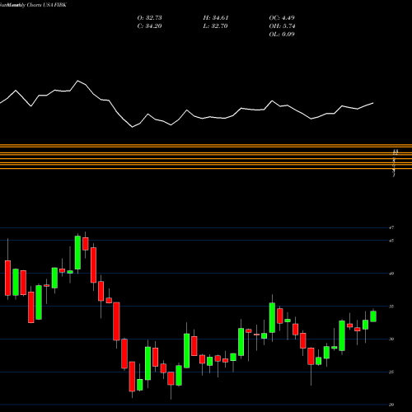
Task: Select the high value 'H: 34.61'
Action: pos(216,18)
